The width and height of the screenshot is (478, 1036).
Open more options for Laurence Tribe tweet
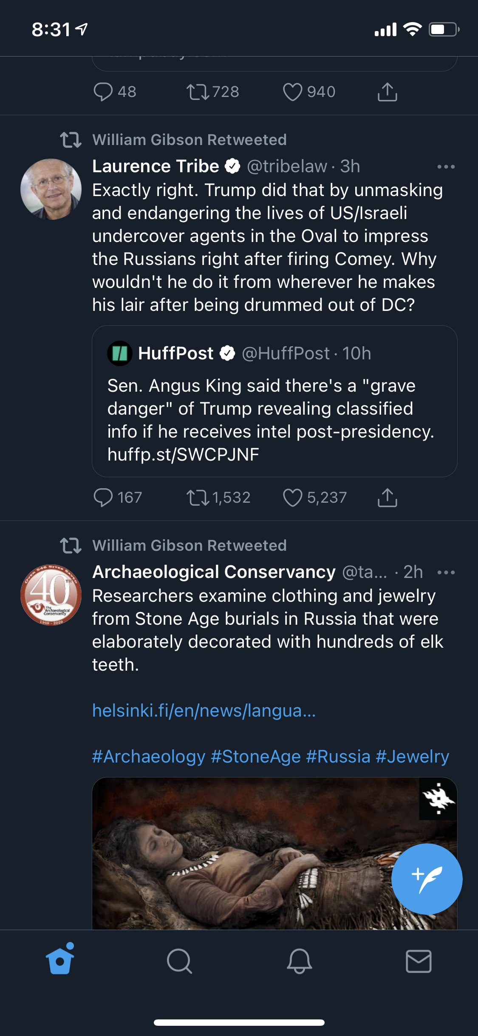tap(446, 167)
